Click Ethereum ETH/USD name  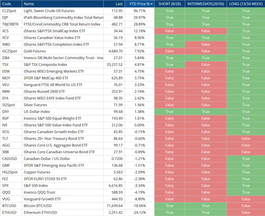coord(40,212)
